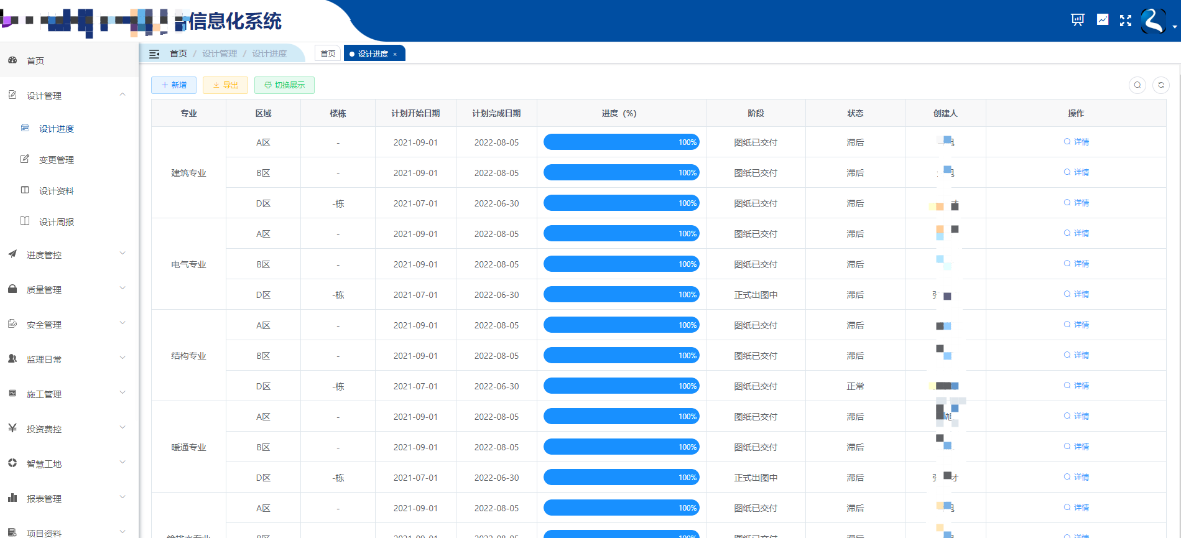Viewport: 1181px width, 538px height.
Task: Click the 设计管理 edit icon in sidebar
Action: click(12, 95)
